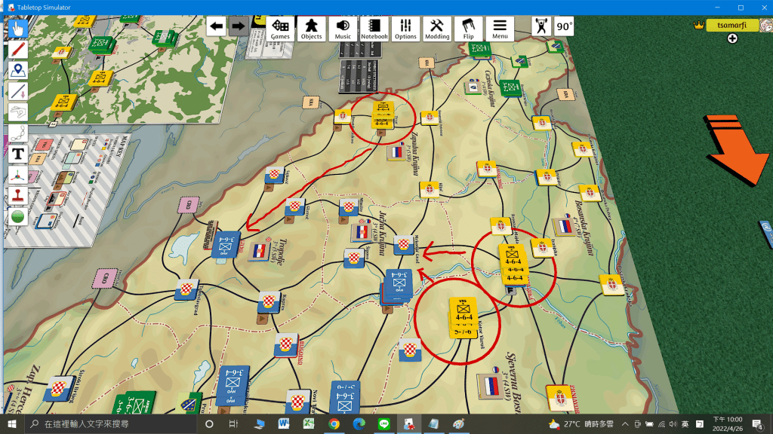Click the tsamarfi player name
The height and width of the screenshot is (434, 773).
[x=732, y=25]
